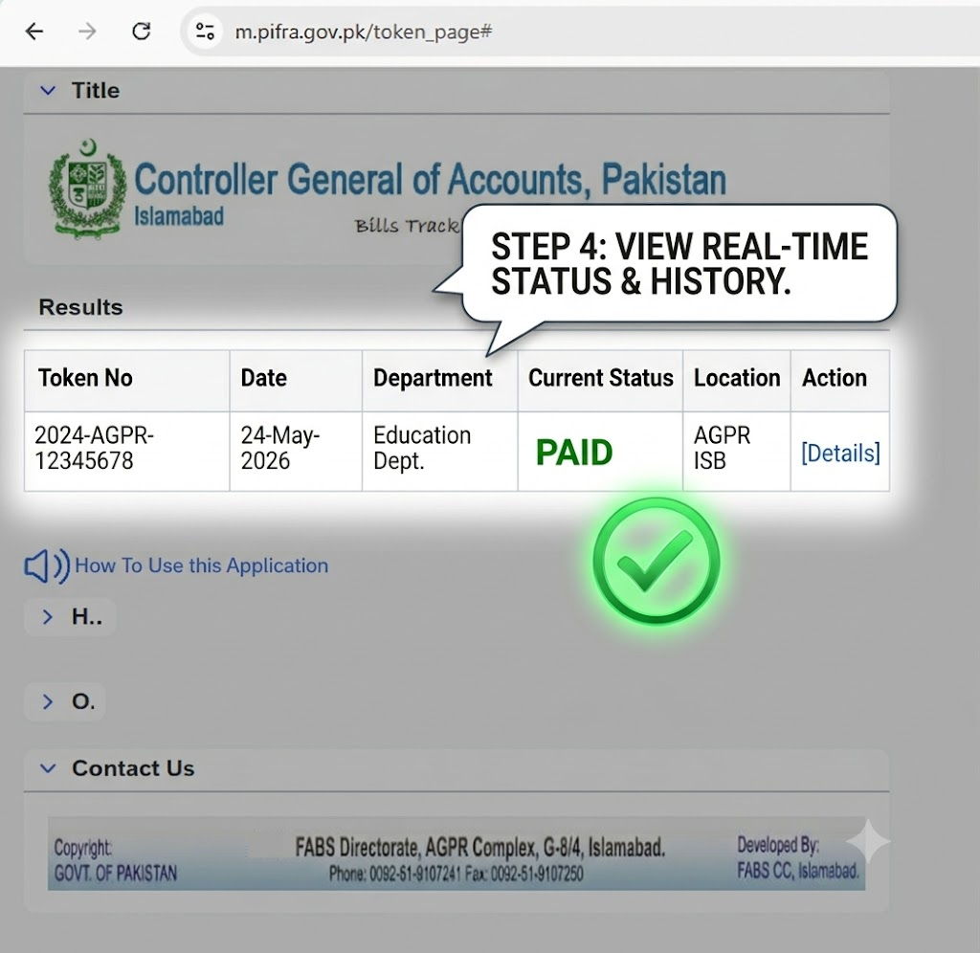Click the AGPR ISB location cell
The image size is (980, 953).
point(722,448)
